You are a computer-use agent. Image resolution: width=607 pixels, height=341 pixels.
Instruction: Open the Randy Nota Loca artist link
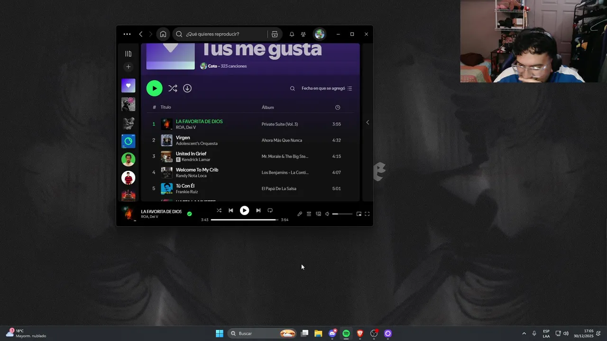[x=191, y=176]
